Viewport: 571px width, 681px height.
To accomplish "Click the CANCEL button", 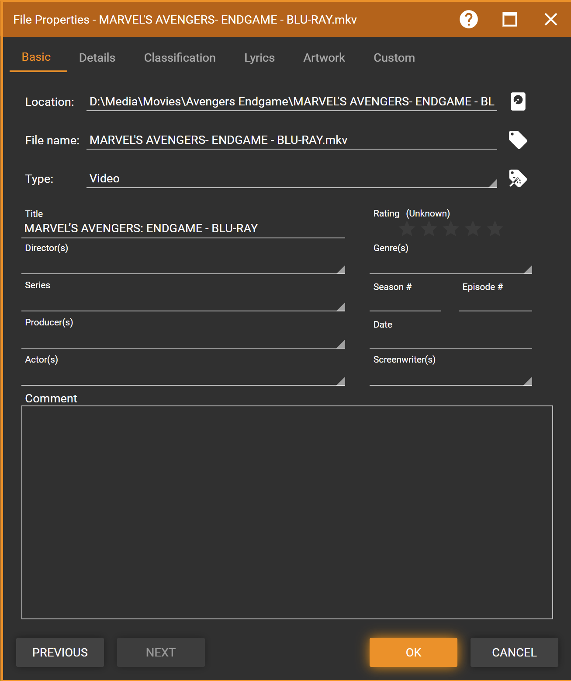I will coord(514,652).
